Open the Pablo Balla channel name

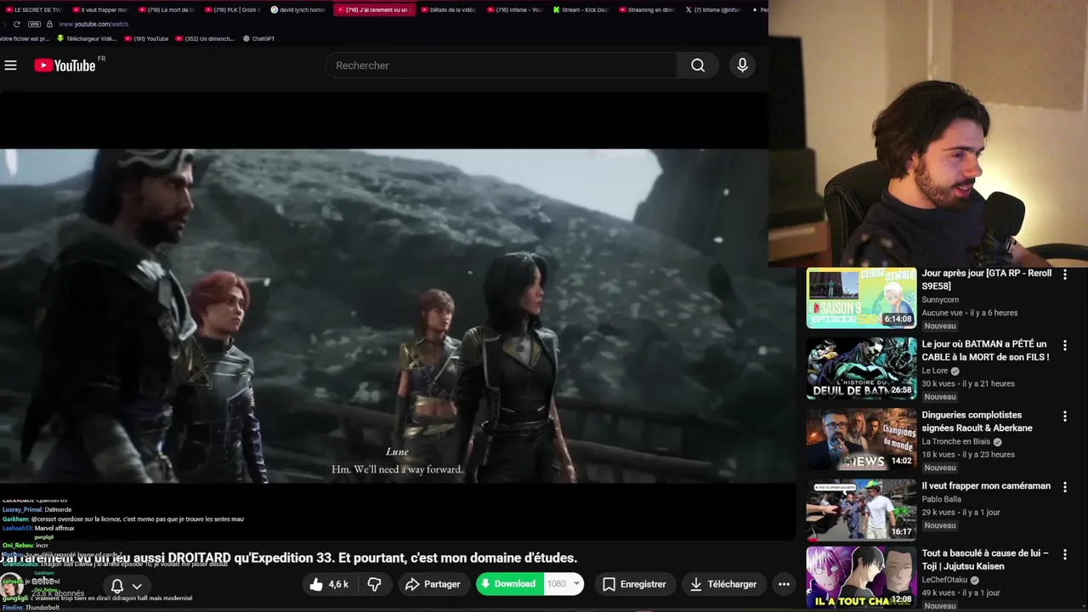pyautogui.click(x=941, y=499)
